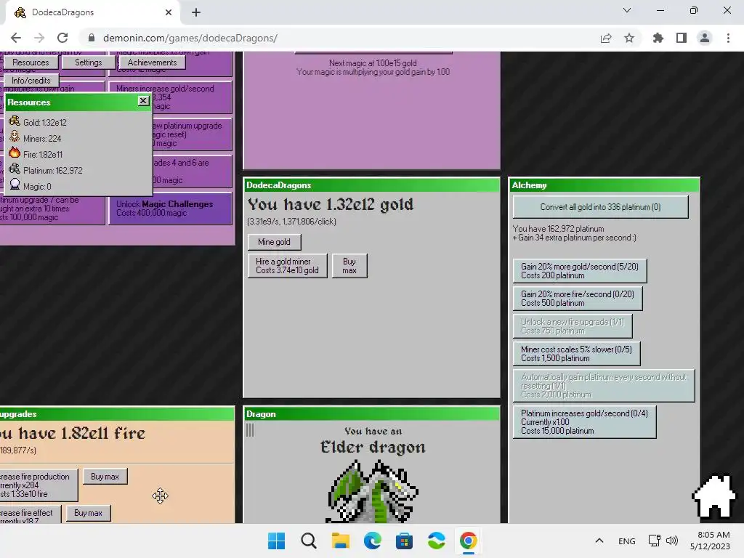
Task: Click Chrome icon in taskbar
Action: pos(469,541)
